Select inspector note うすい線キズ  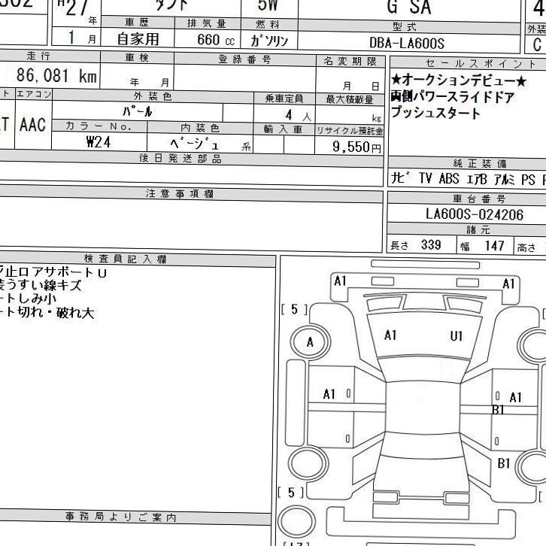pyautogui.click(x=41, y=285)
